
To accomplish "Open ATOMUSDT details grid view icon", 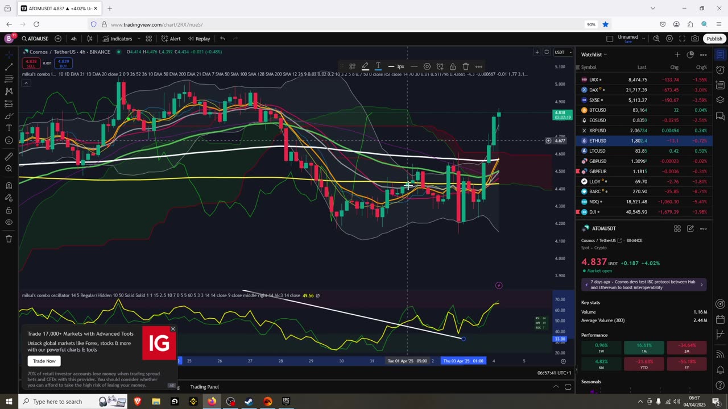I will [x=677, y=228].
